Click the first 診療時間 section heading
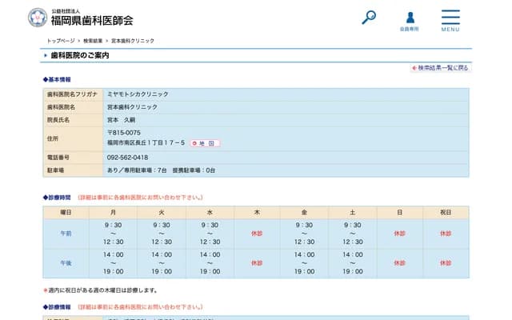Viewport: 512px width, 320px height. (57, 198)
